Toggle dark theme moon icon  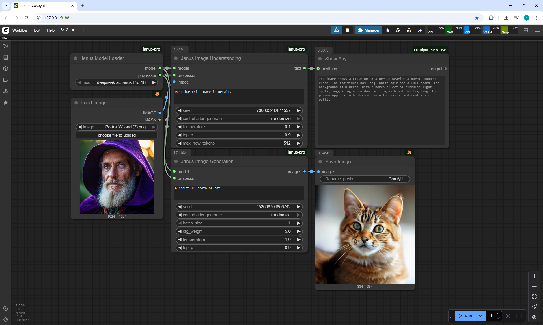coord(6,308)
